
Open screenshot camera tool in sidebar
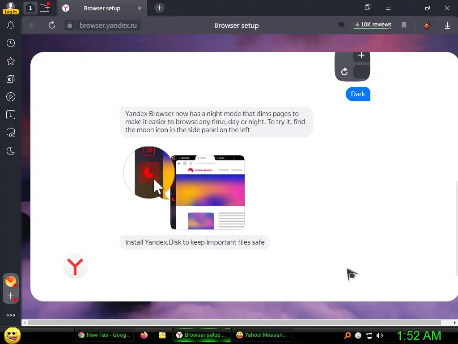[11, 133]
